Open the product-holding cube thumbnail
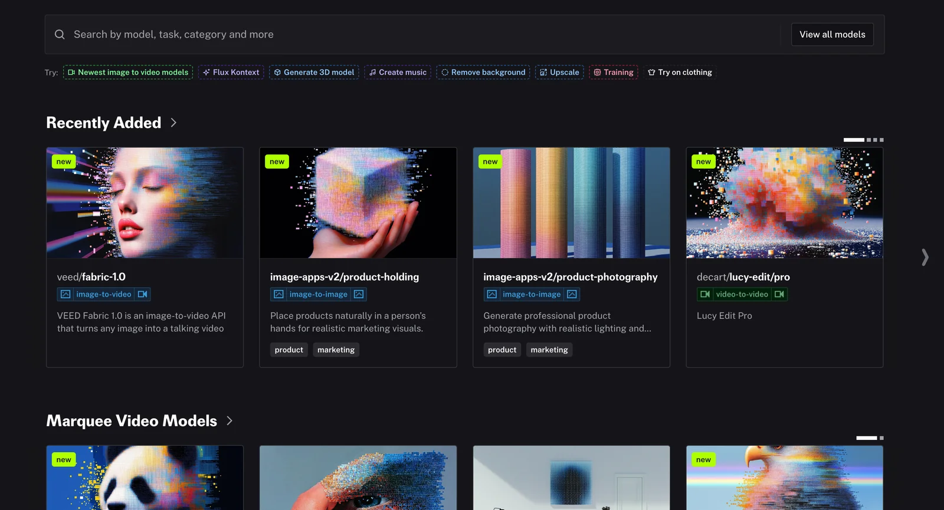This screenshot has height=510, width=944. (x=358, y=203)
